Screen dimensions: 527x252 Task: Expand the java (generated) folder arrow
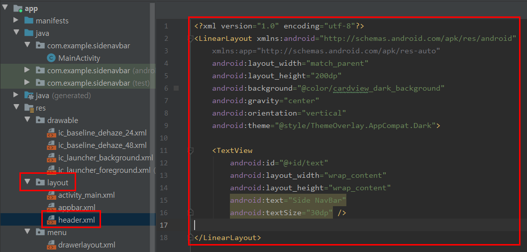click(x=16, y=95)
